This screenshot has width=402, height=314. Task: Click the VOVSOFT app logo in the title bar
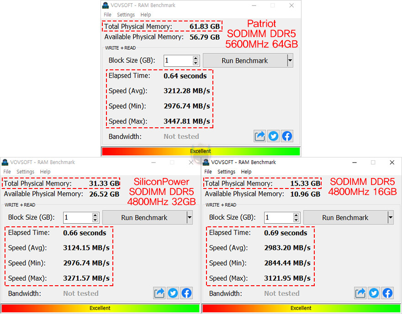tap(106, 5)
